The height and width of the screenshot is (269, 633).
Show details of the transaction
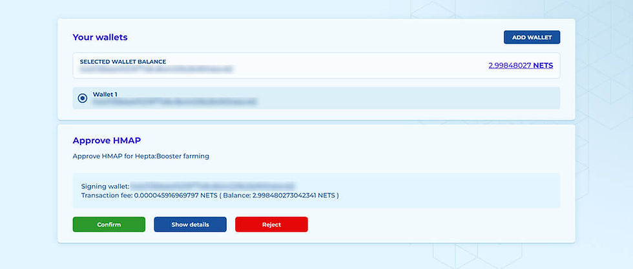190,224
